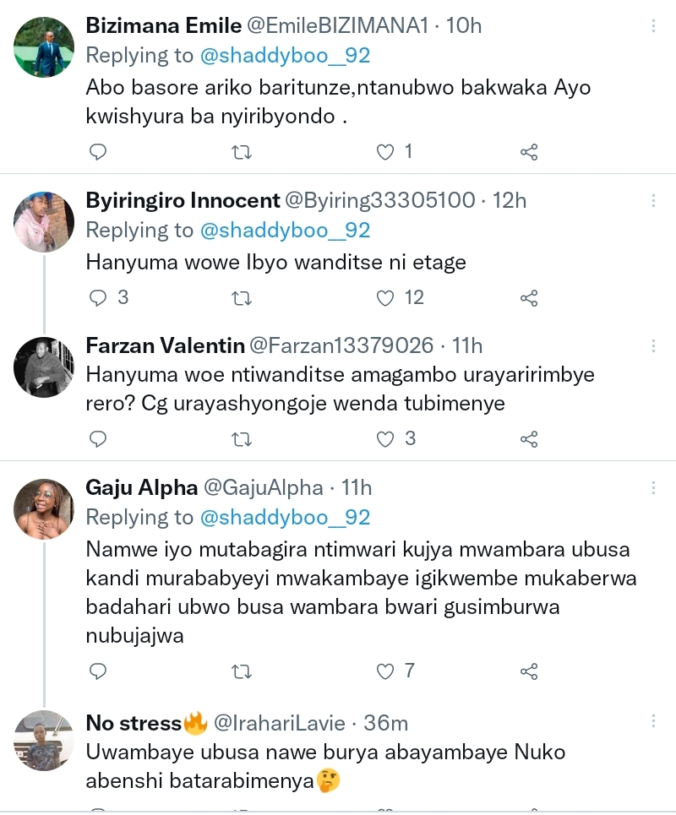Retweet Gaju Alpha's tweet
The height and width of the screenshot is (815, 676).
(x=241, y=671)
